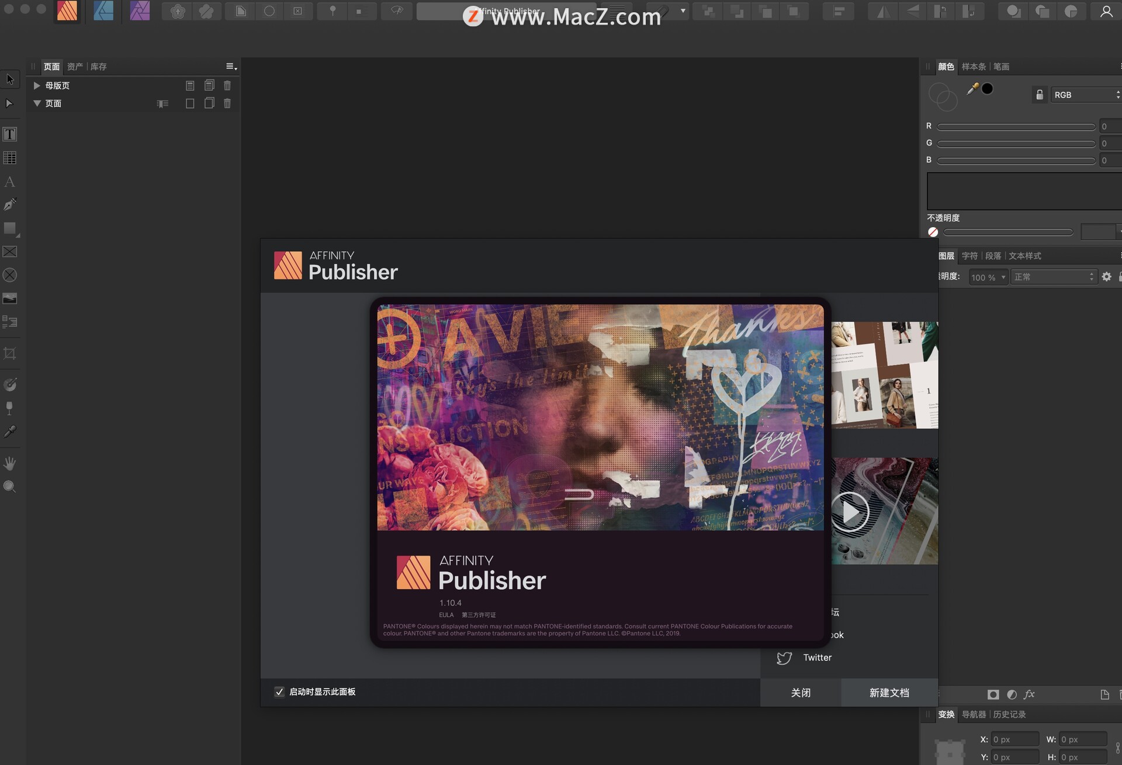Expand the 母版页 section

pyautogui.click(x=37, y=85)
